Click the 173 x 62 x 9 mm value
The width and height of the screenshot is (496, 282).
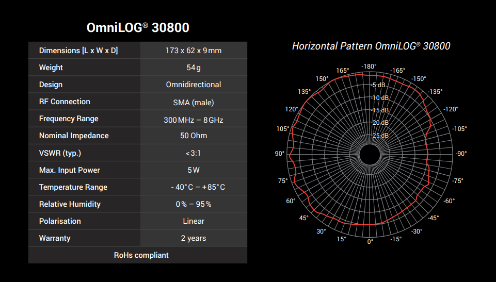point(194,51)
